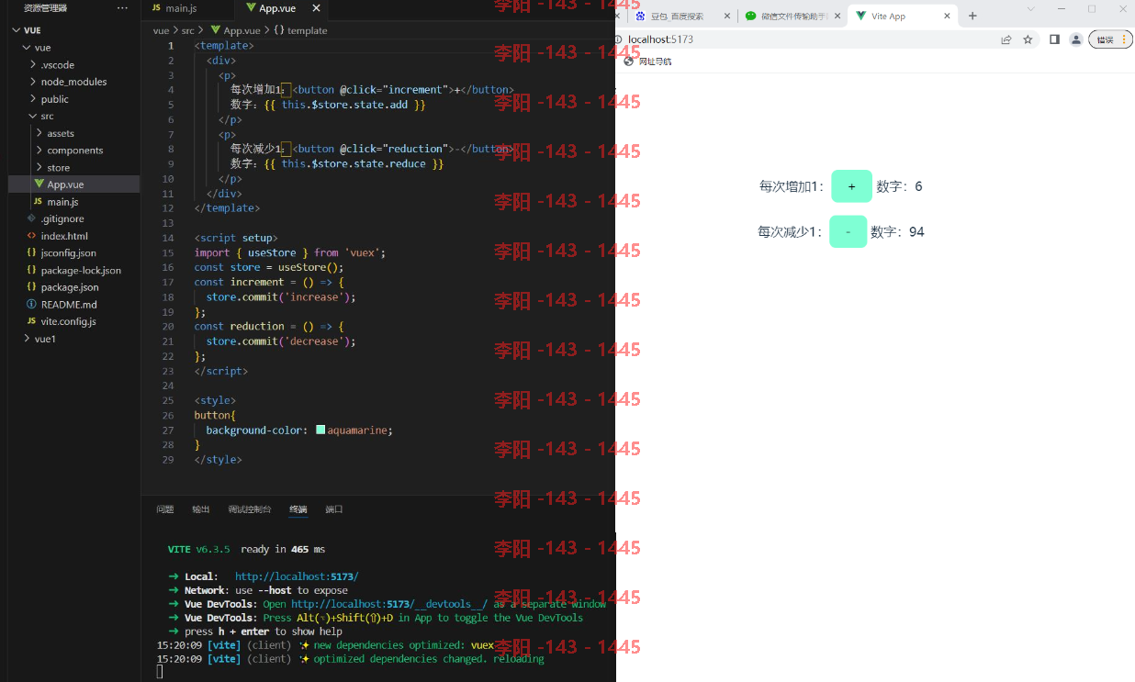Toggle the browser side panel icon
This screenshot has height=682, width=1135.
(1054, 39)
